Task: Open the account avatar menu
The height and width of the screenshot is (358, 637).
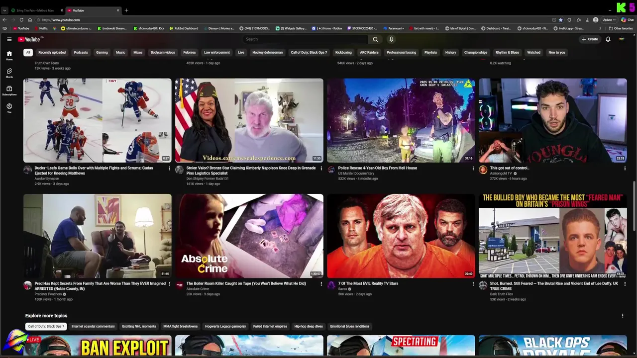Action: pyautogui.click(x=621, y=39)
